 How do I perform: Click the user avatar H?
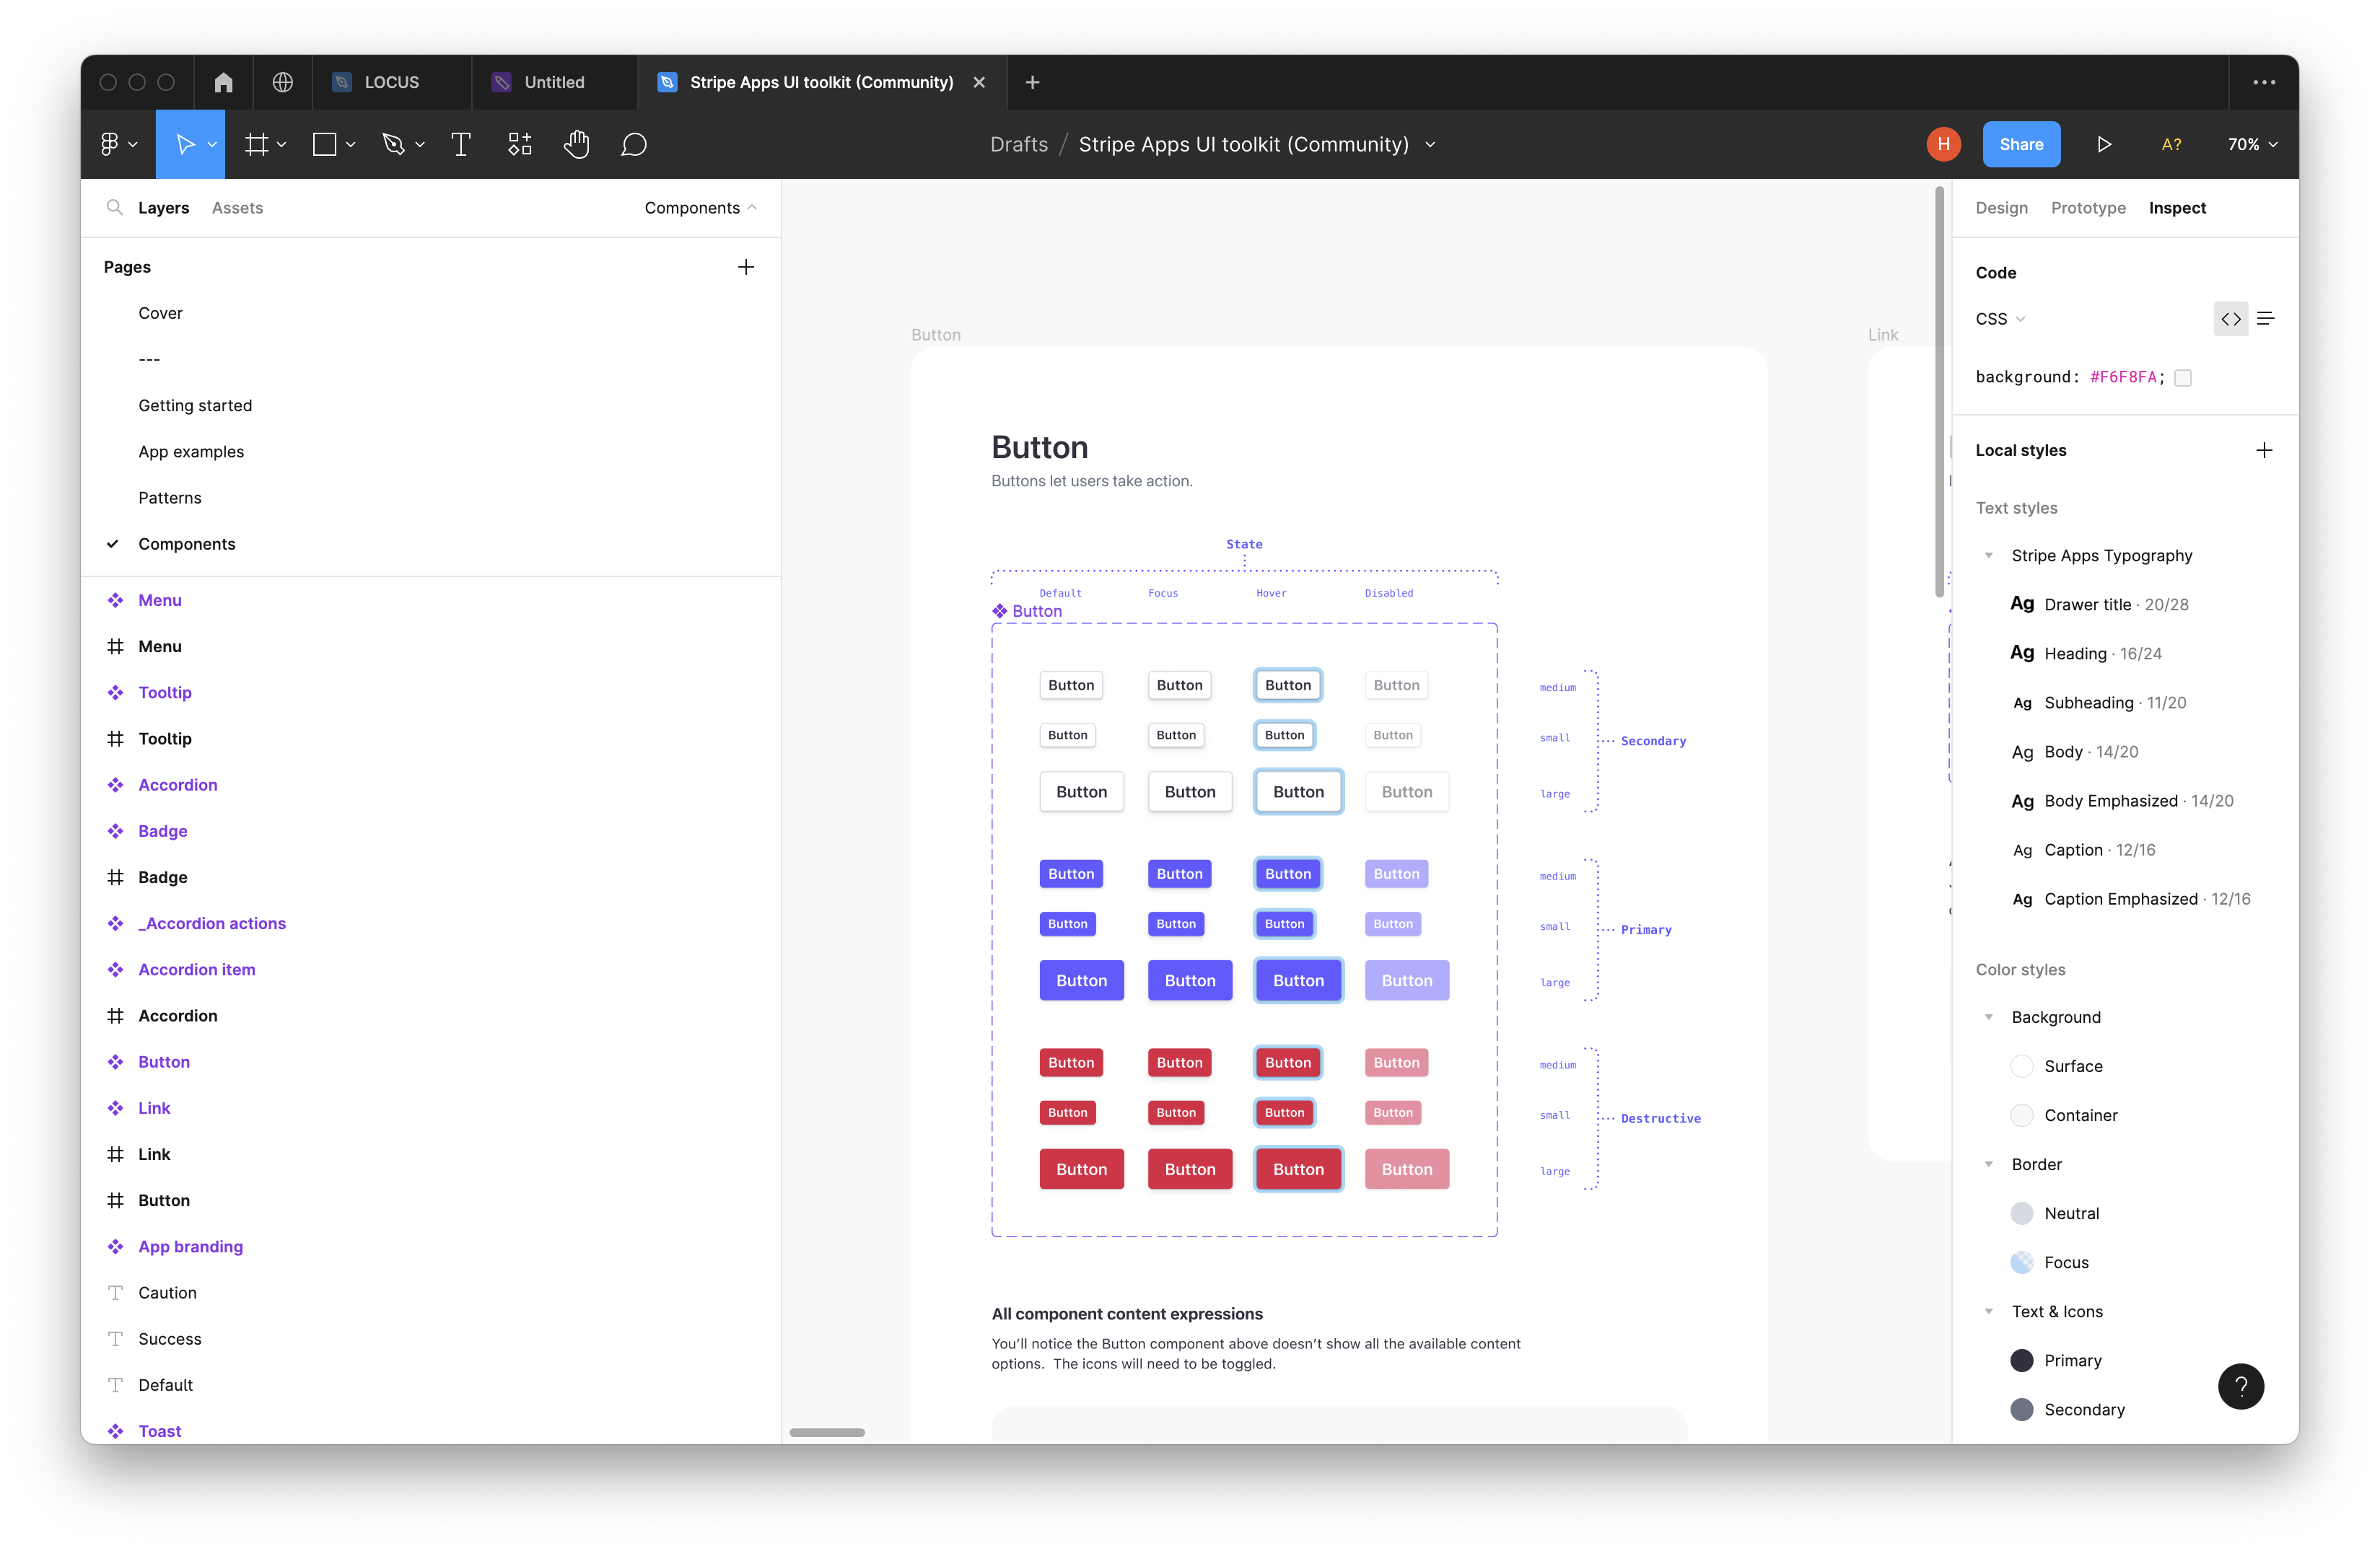coord(1943,145)
